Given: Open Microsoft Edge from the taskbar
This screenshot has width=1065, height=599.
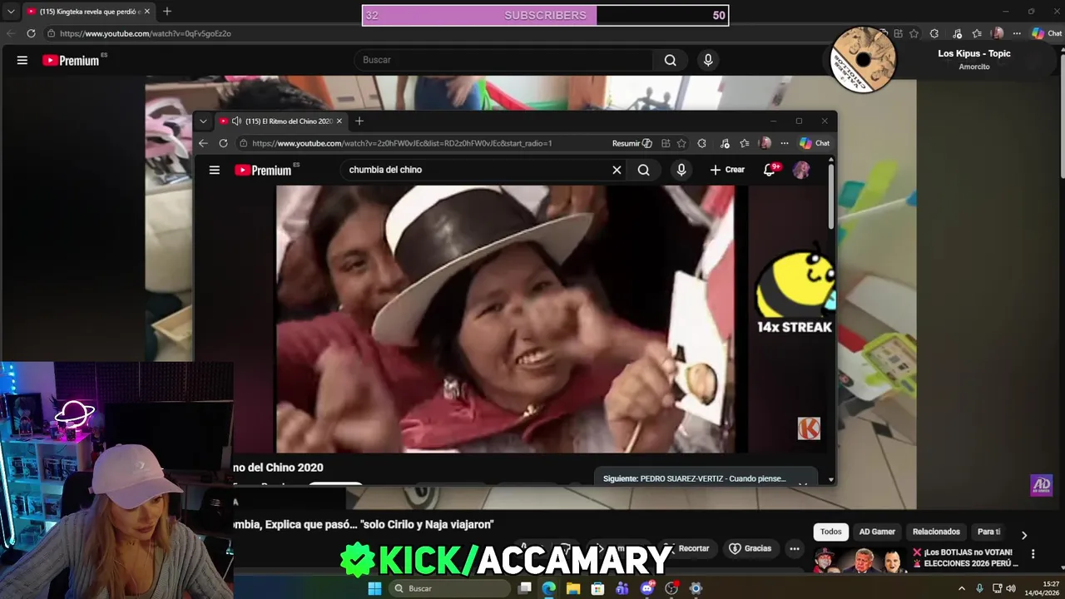Looking at the screenshot, I should pos(548,588).
